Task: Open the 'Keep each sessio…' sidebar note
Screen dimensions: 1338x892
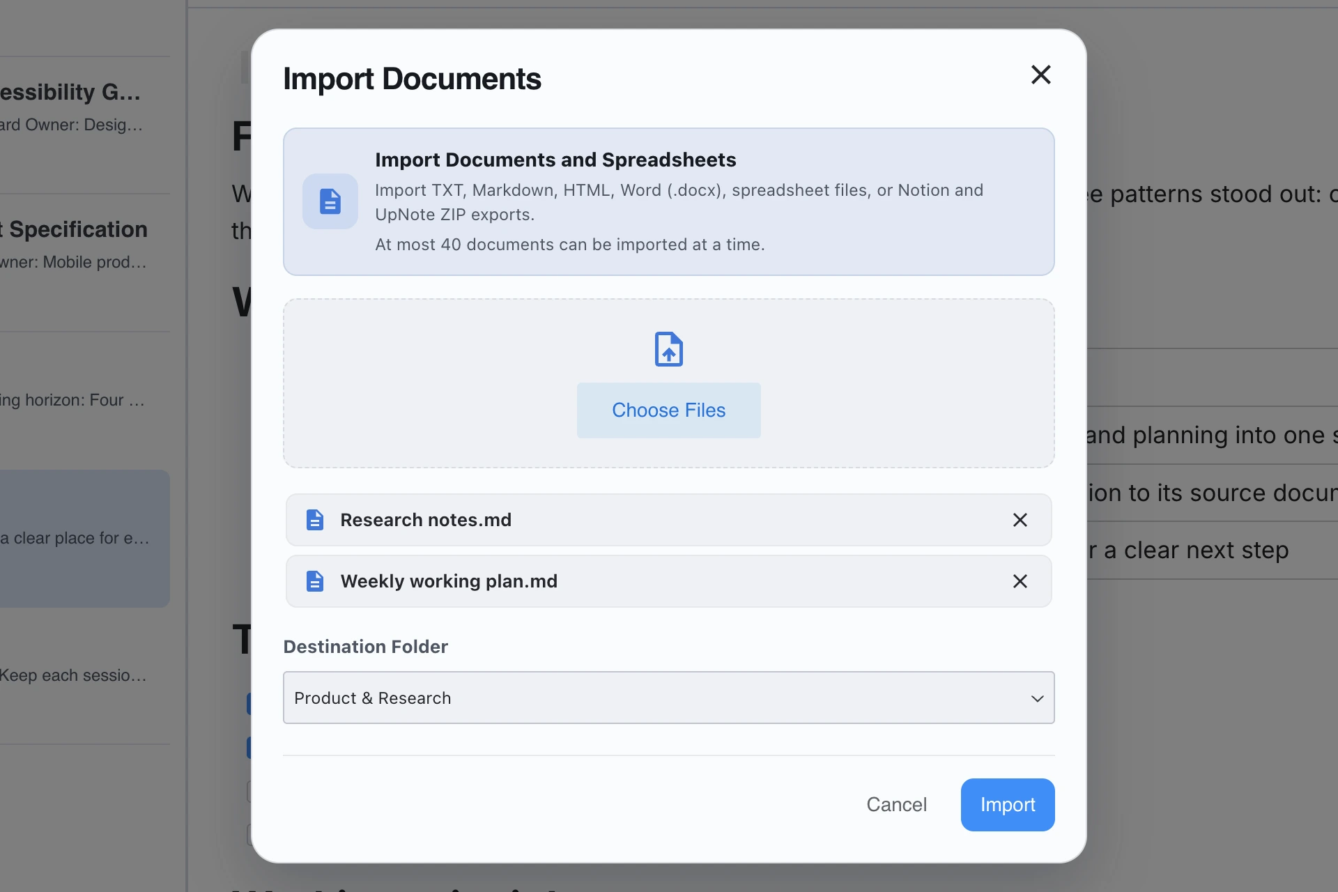Action: tap(85, 676)
